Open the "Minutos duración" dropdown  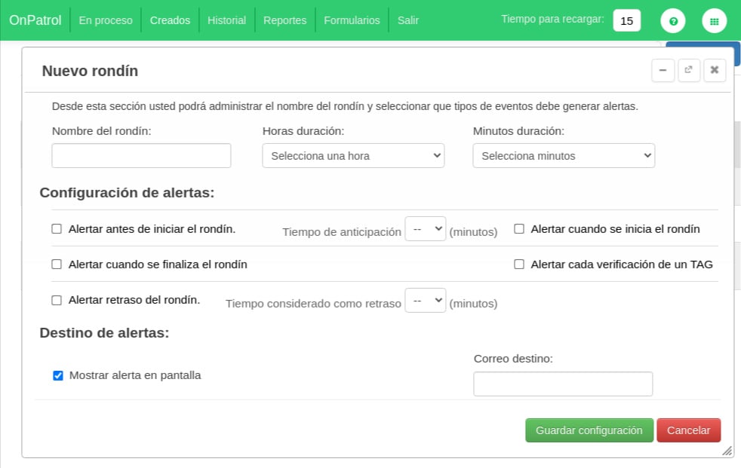(563, 155)
